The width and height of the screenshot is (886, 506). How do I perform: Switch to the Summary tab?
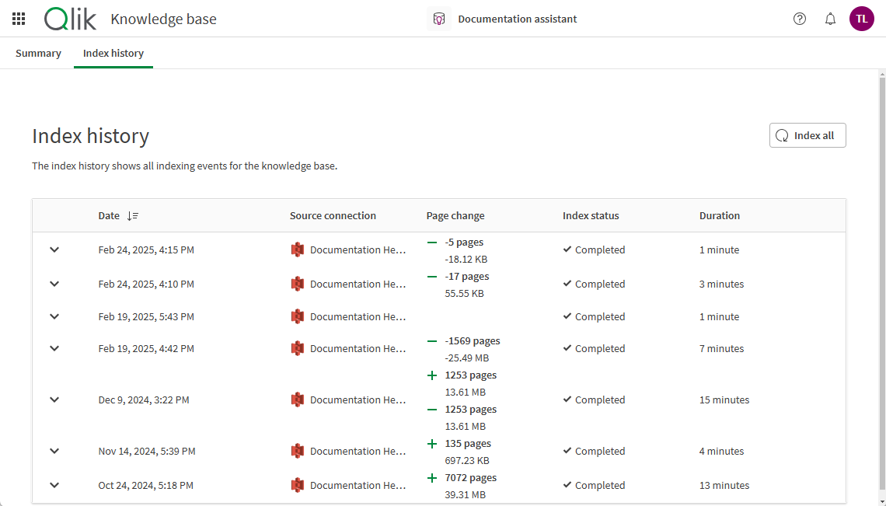tap(38, 53)
